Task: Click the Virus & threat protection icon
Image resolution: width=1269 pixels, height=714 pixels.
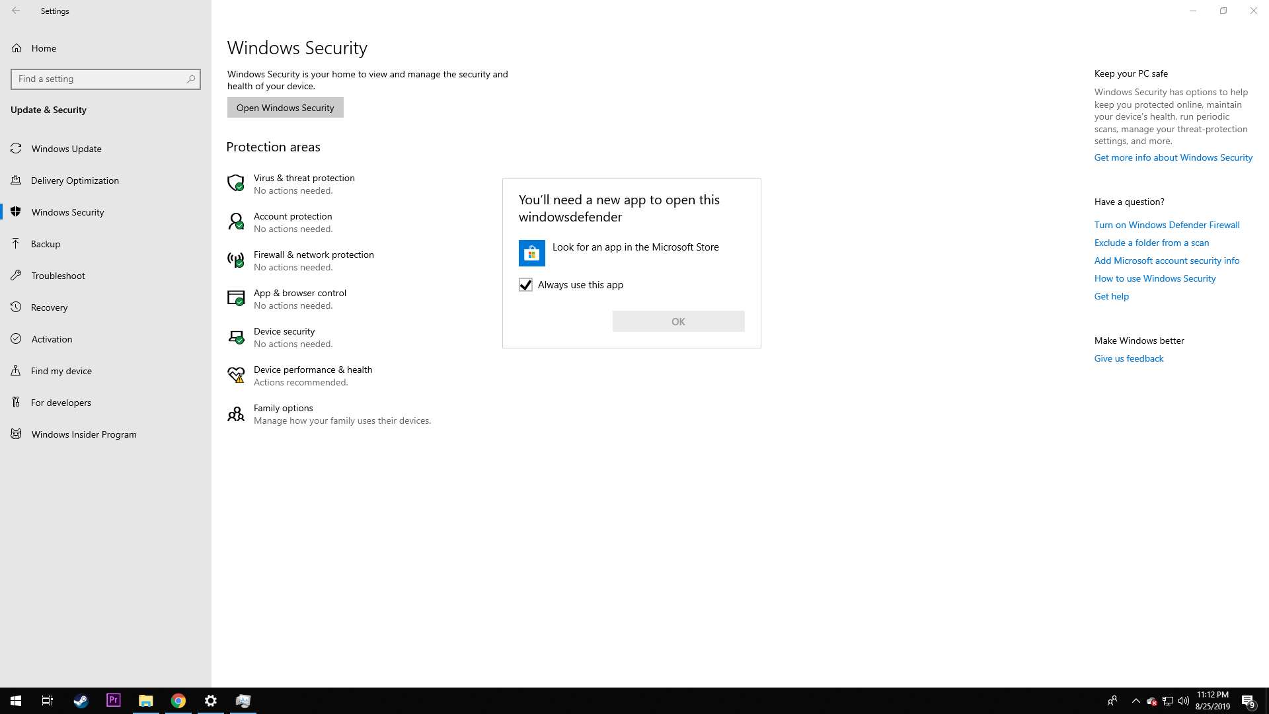Action: (x=235, y=182)
